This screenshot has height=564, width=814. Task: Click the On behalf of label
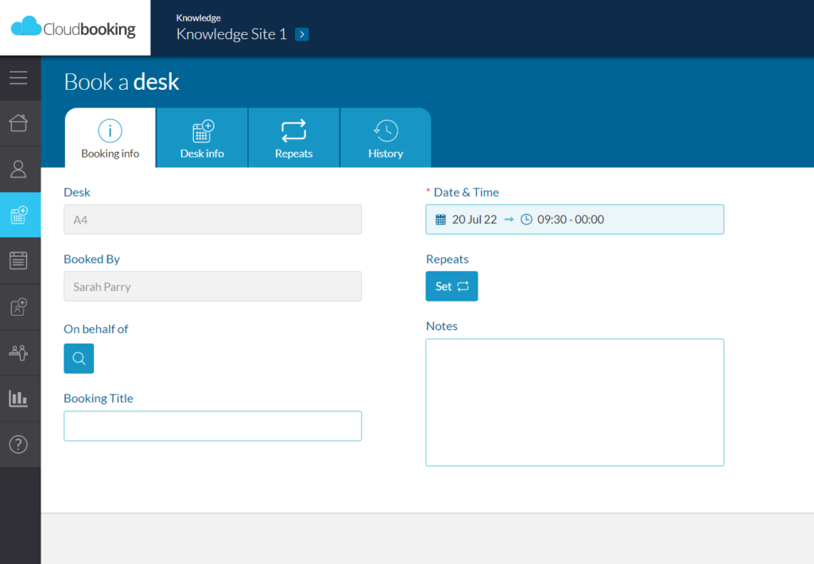tap(96, 329)
